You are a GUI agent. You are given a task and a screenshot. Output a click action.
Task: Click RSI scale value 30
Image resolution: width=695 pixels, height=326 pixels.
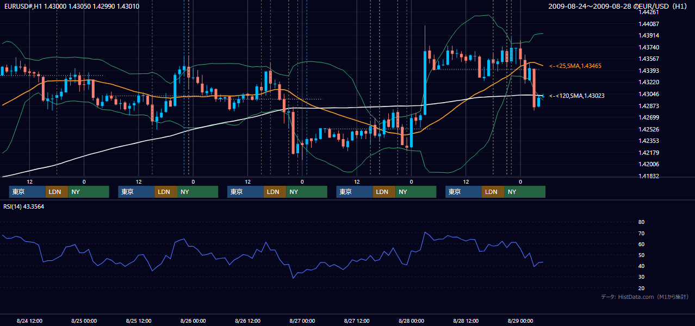coord(641,277)
